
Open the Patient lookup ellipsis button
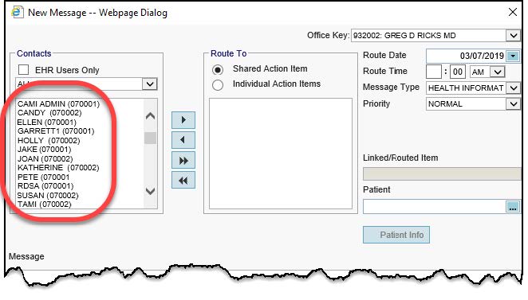click(x=513, y=207)
